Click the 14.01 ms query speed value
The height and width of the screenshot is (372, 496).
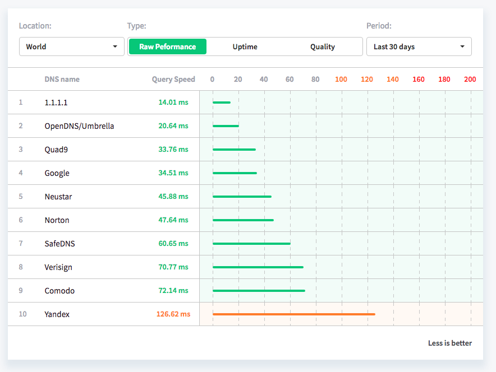pos(173,103)
